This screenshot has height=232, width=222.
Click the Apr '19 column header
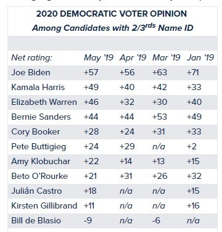(x=133, y=57)
